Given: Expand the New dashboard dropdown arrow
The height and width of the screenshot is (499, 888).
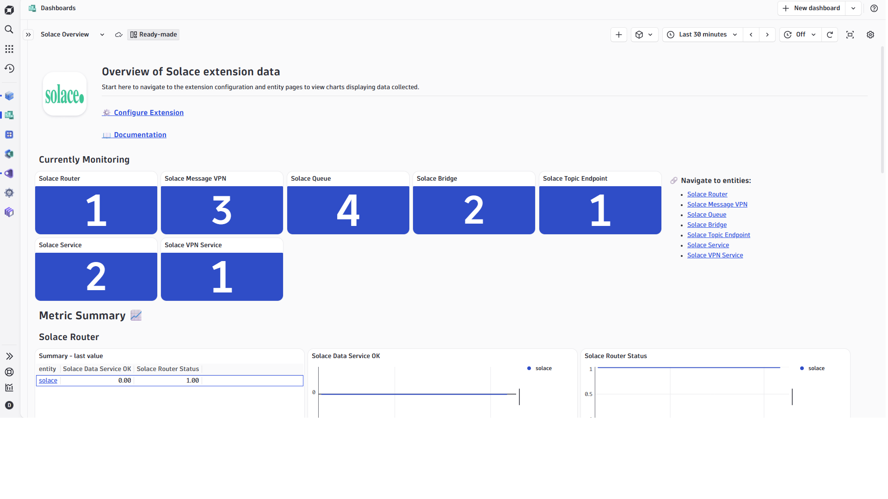Looking at the screenshot, I should 853,8.
